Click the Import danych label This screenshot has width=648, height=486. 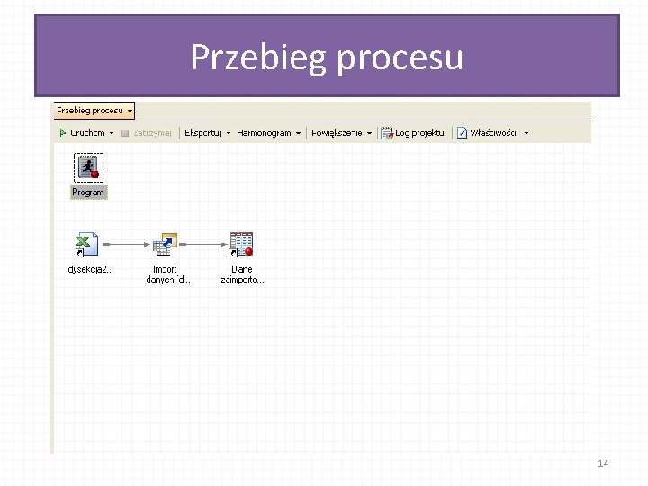coord(167,274)
